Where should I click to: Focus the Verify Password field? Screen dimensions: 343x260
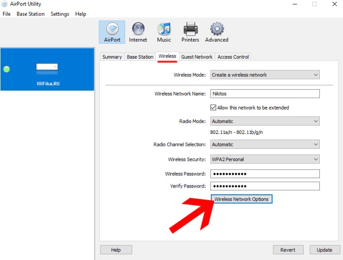[265, 186]
